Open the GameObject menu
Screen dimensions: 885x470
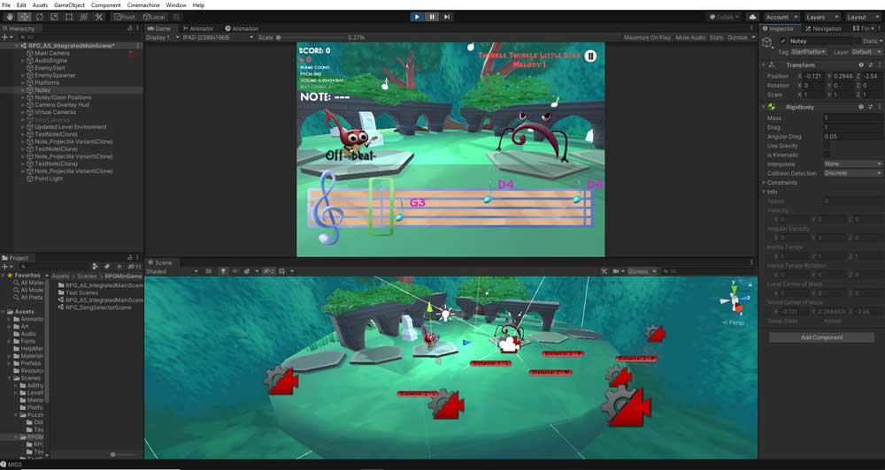coord(69,5)
